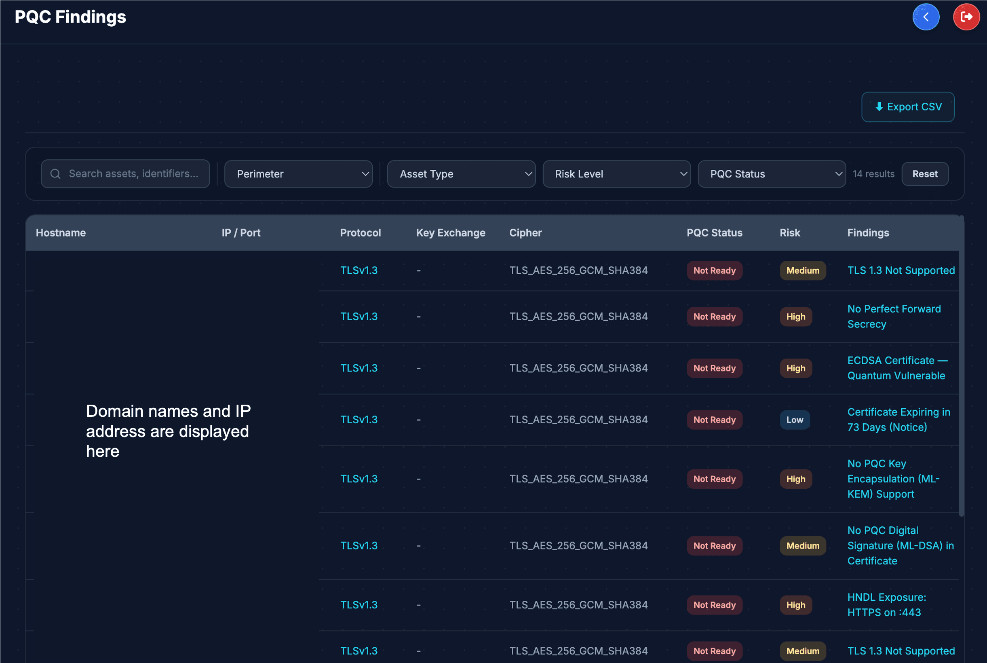
Task: Focus the search assets input field
Action: [126, 174]
